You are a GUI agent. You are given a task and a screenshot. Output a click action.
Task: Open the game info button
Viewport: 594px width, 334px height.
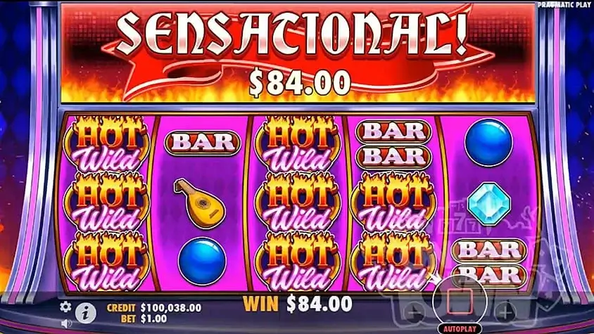pos(86,313)
